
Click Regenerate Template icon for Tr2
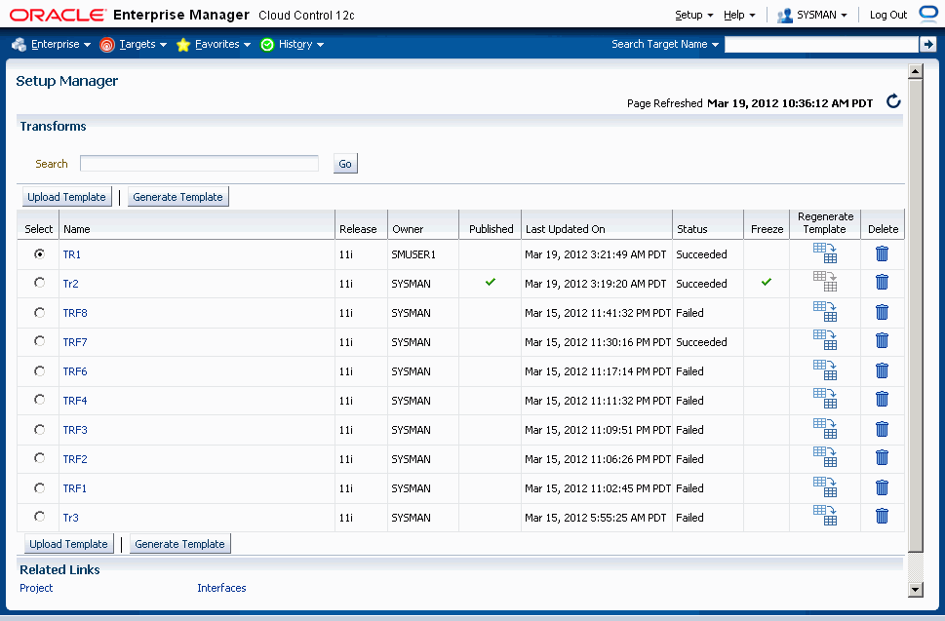(824, 282)
